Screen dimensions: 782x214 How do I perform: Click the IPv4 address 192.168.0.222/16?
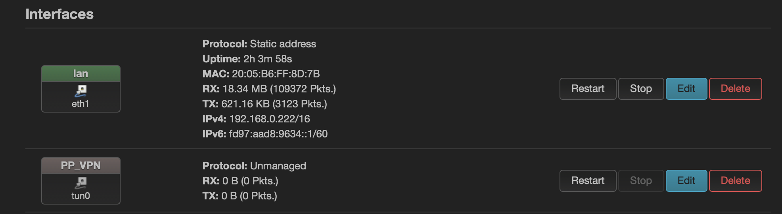269,119
